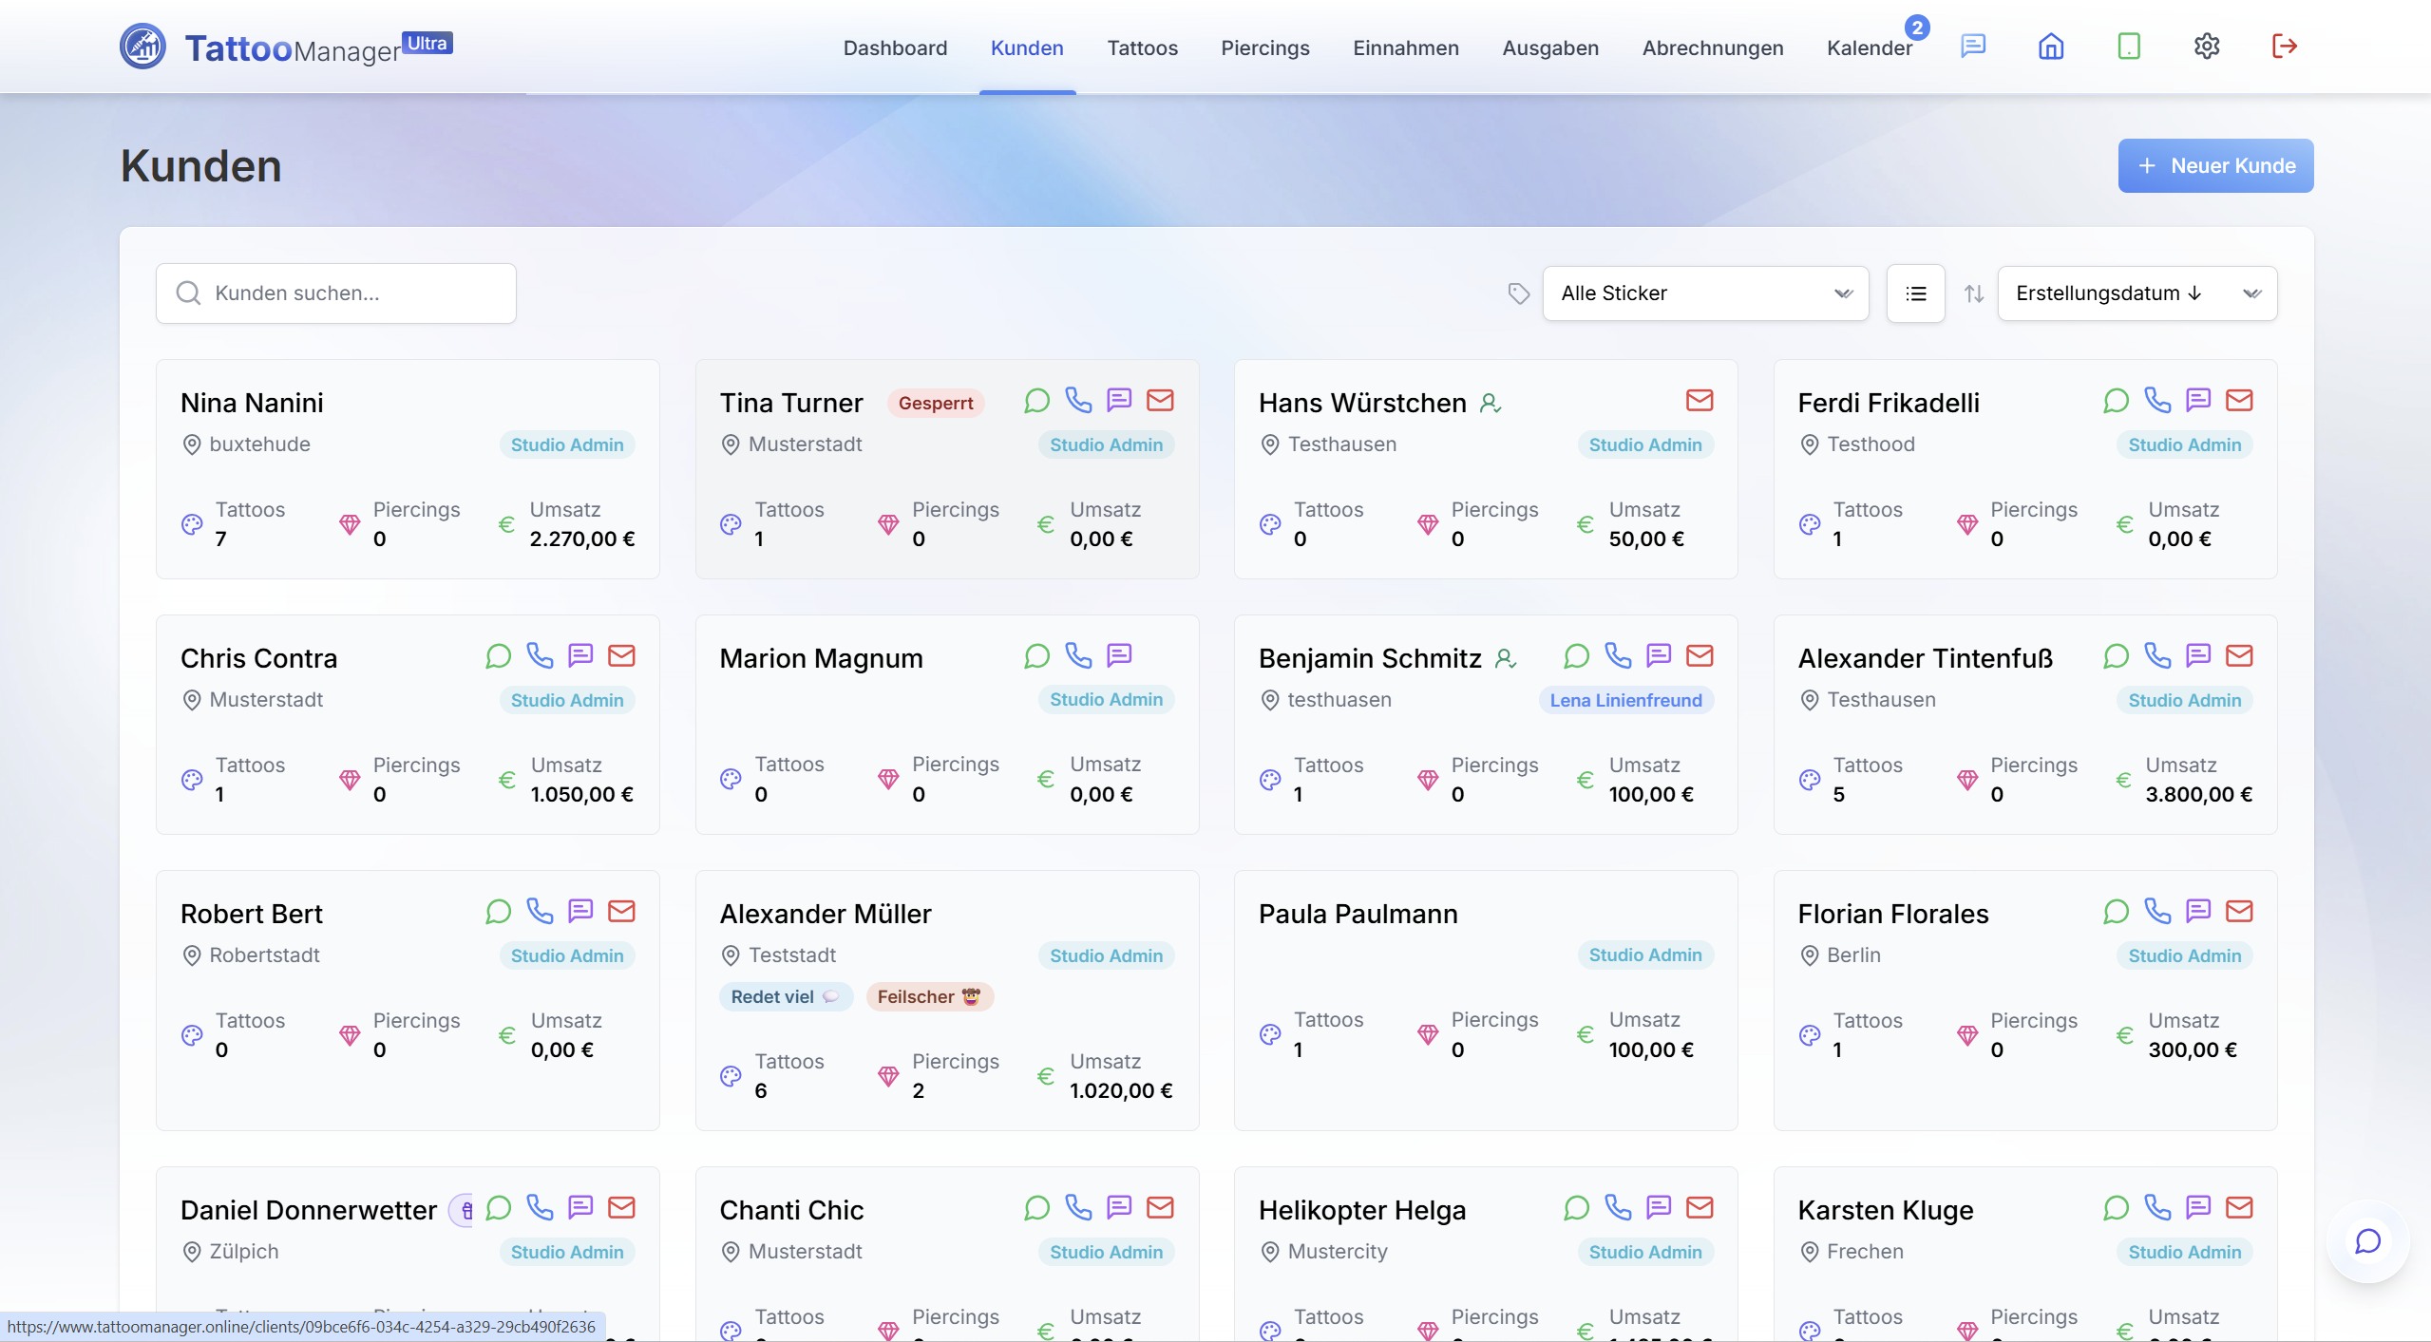The height and width of the screenshot is (1342, 2431).
Task: Click the phone icon for Ferdi Frikadelli
Action: pyautogui.click(x=2157, y=400)
